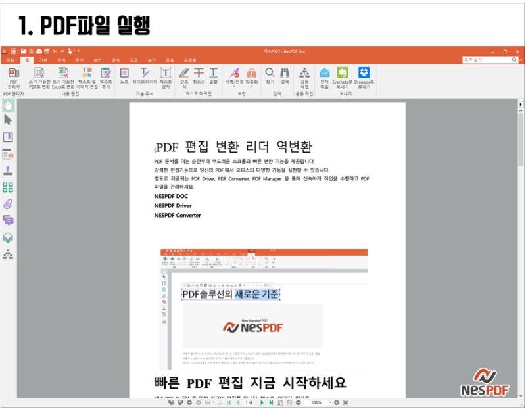Click the 도구 찾기 search field
The height and width of the screenshot is (409, 526).
point(487,60)
